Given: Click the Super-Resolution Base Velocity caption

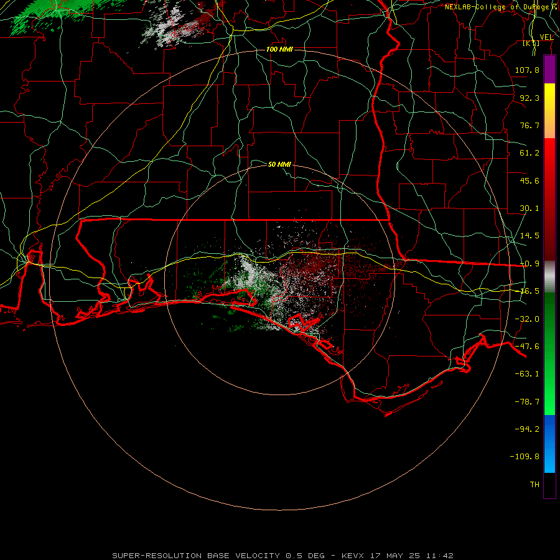Looking at the screenshot, I should tap(283, 556).
